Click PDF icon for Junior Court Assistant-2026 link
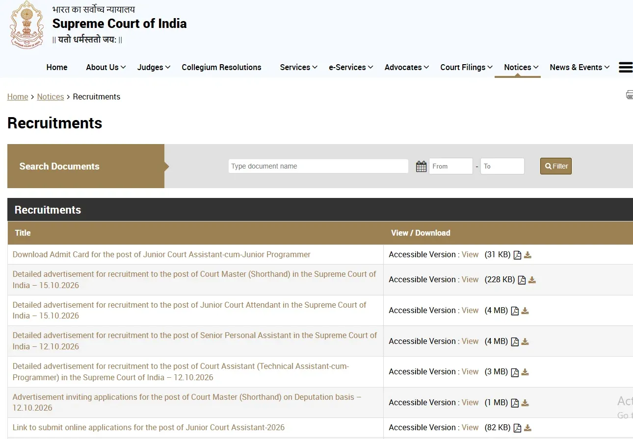Screen dimensions: 633x439 [x=517, y=428]
